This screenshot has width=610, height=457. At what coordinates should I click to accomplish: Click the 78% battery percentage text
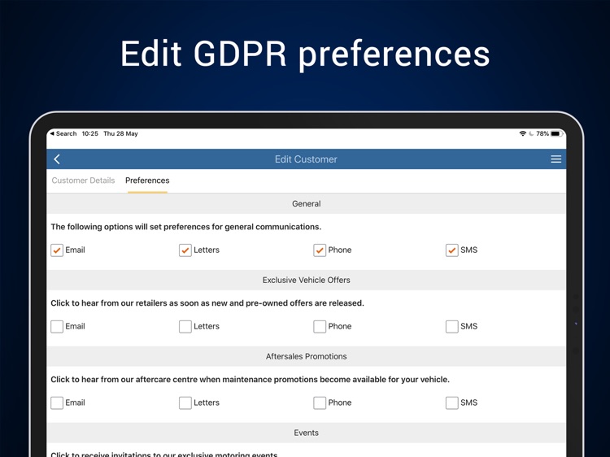[x=542, y=133]
